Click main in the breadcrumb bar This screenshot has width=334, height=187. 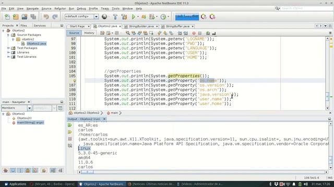click(x=114, y=113)
